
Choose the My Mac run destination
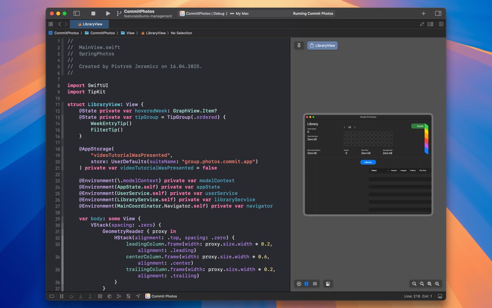[x=239, y=14]
